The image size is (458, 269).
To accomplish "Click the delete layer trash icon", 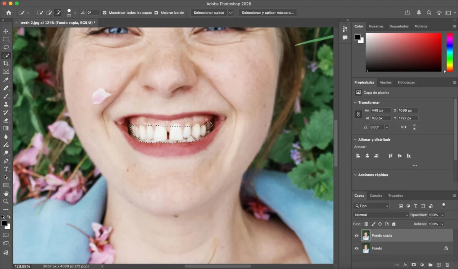I will click(447, 264).
